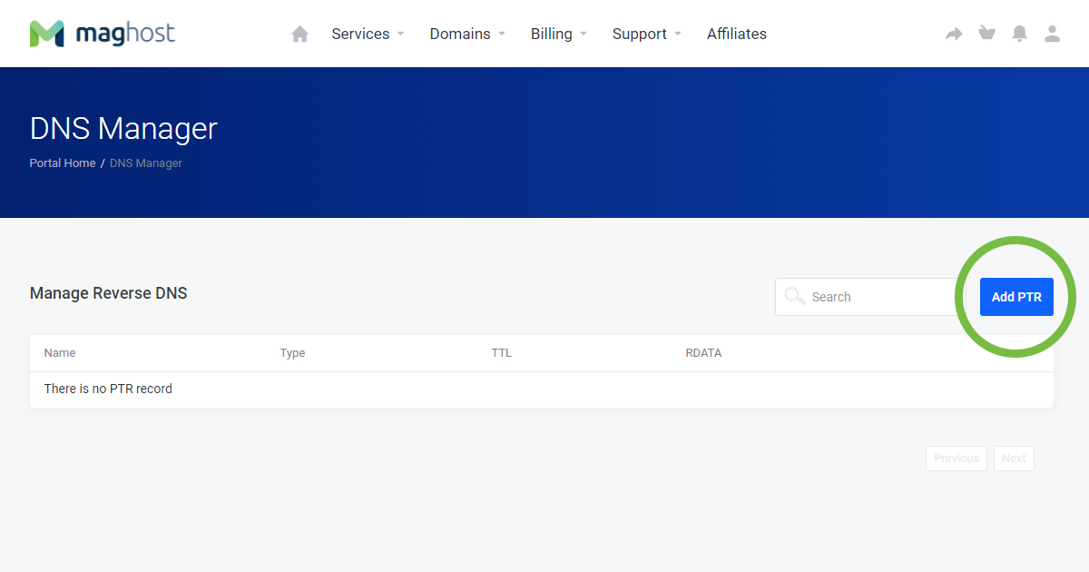1089x572 pixels.
Task: Click the TTL column header
Action: [x=502, y=353]
